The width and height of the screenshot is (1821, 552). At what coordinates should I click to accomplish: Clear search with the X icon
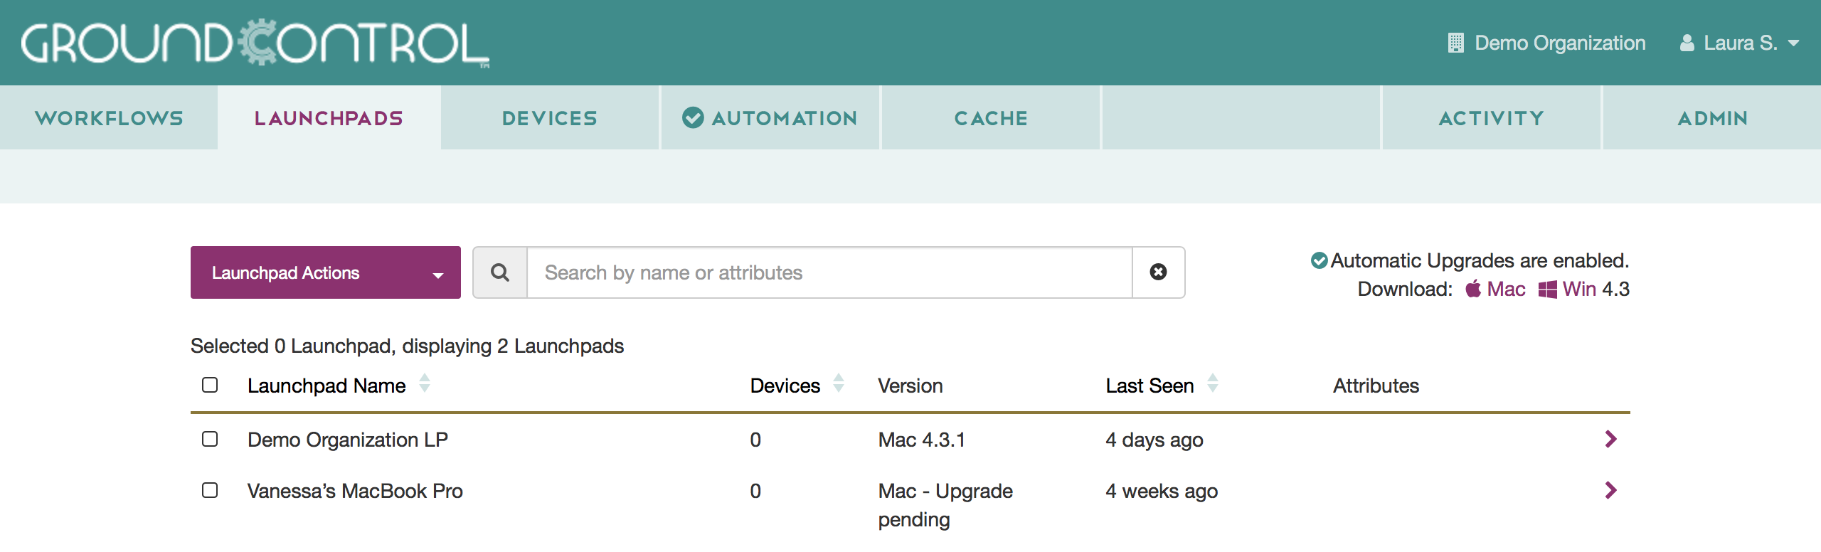(1158, 272)
